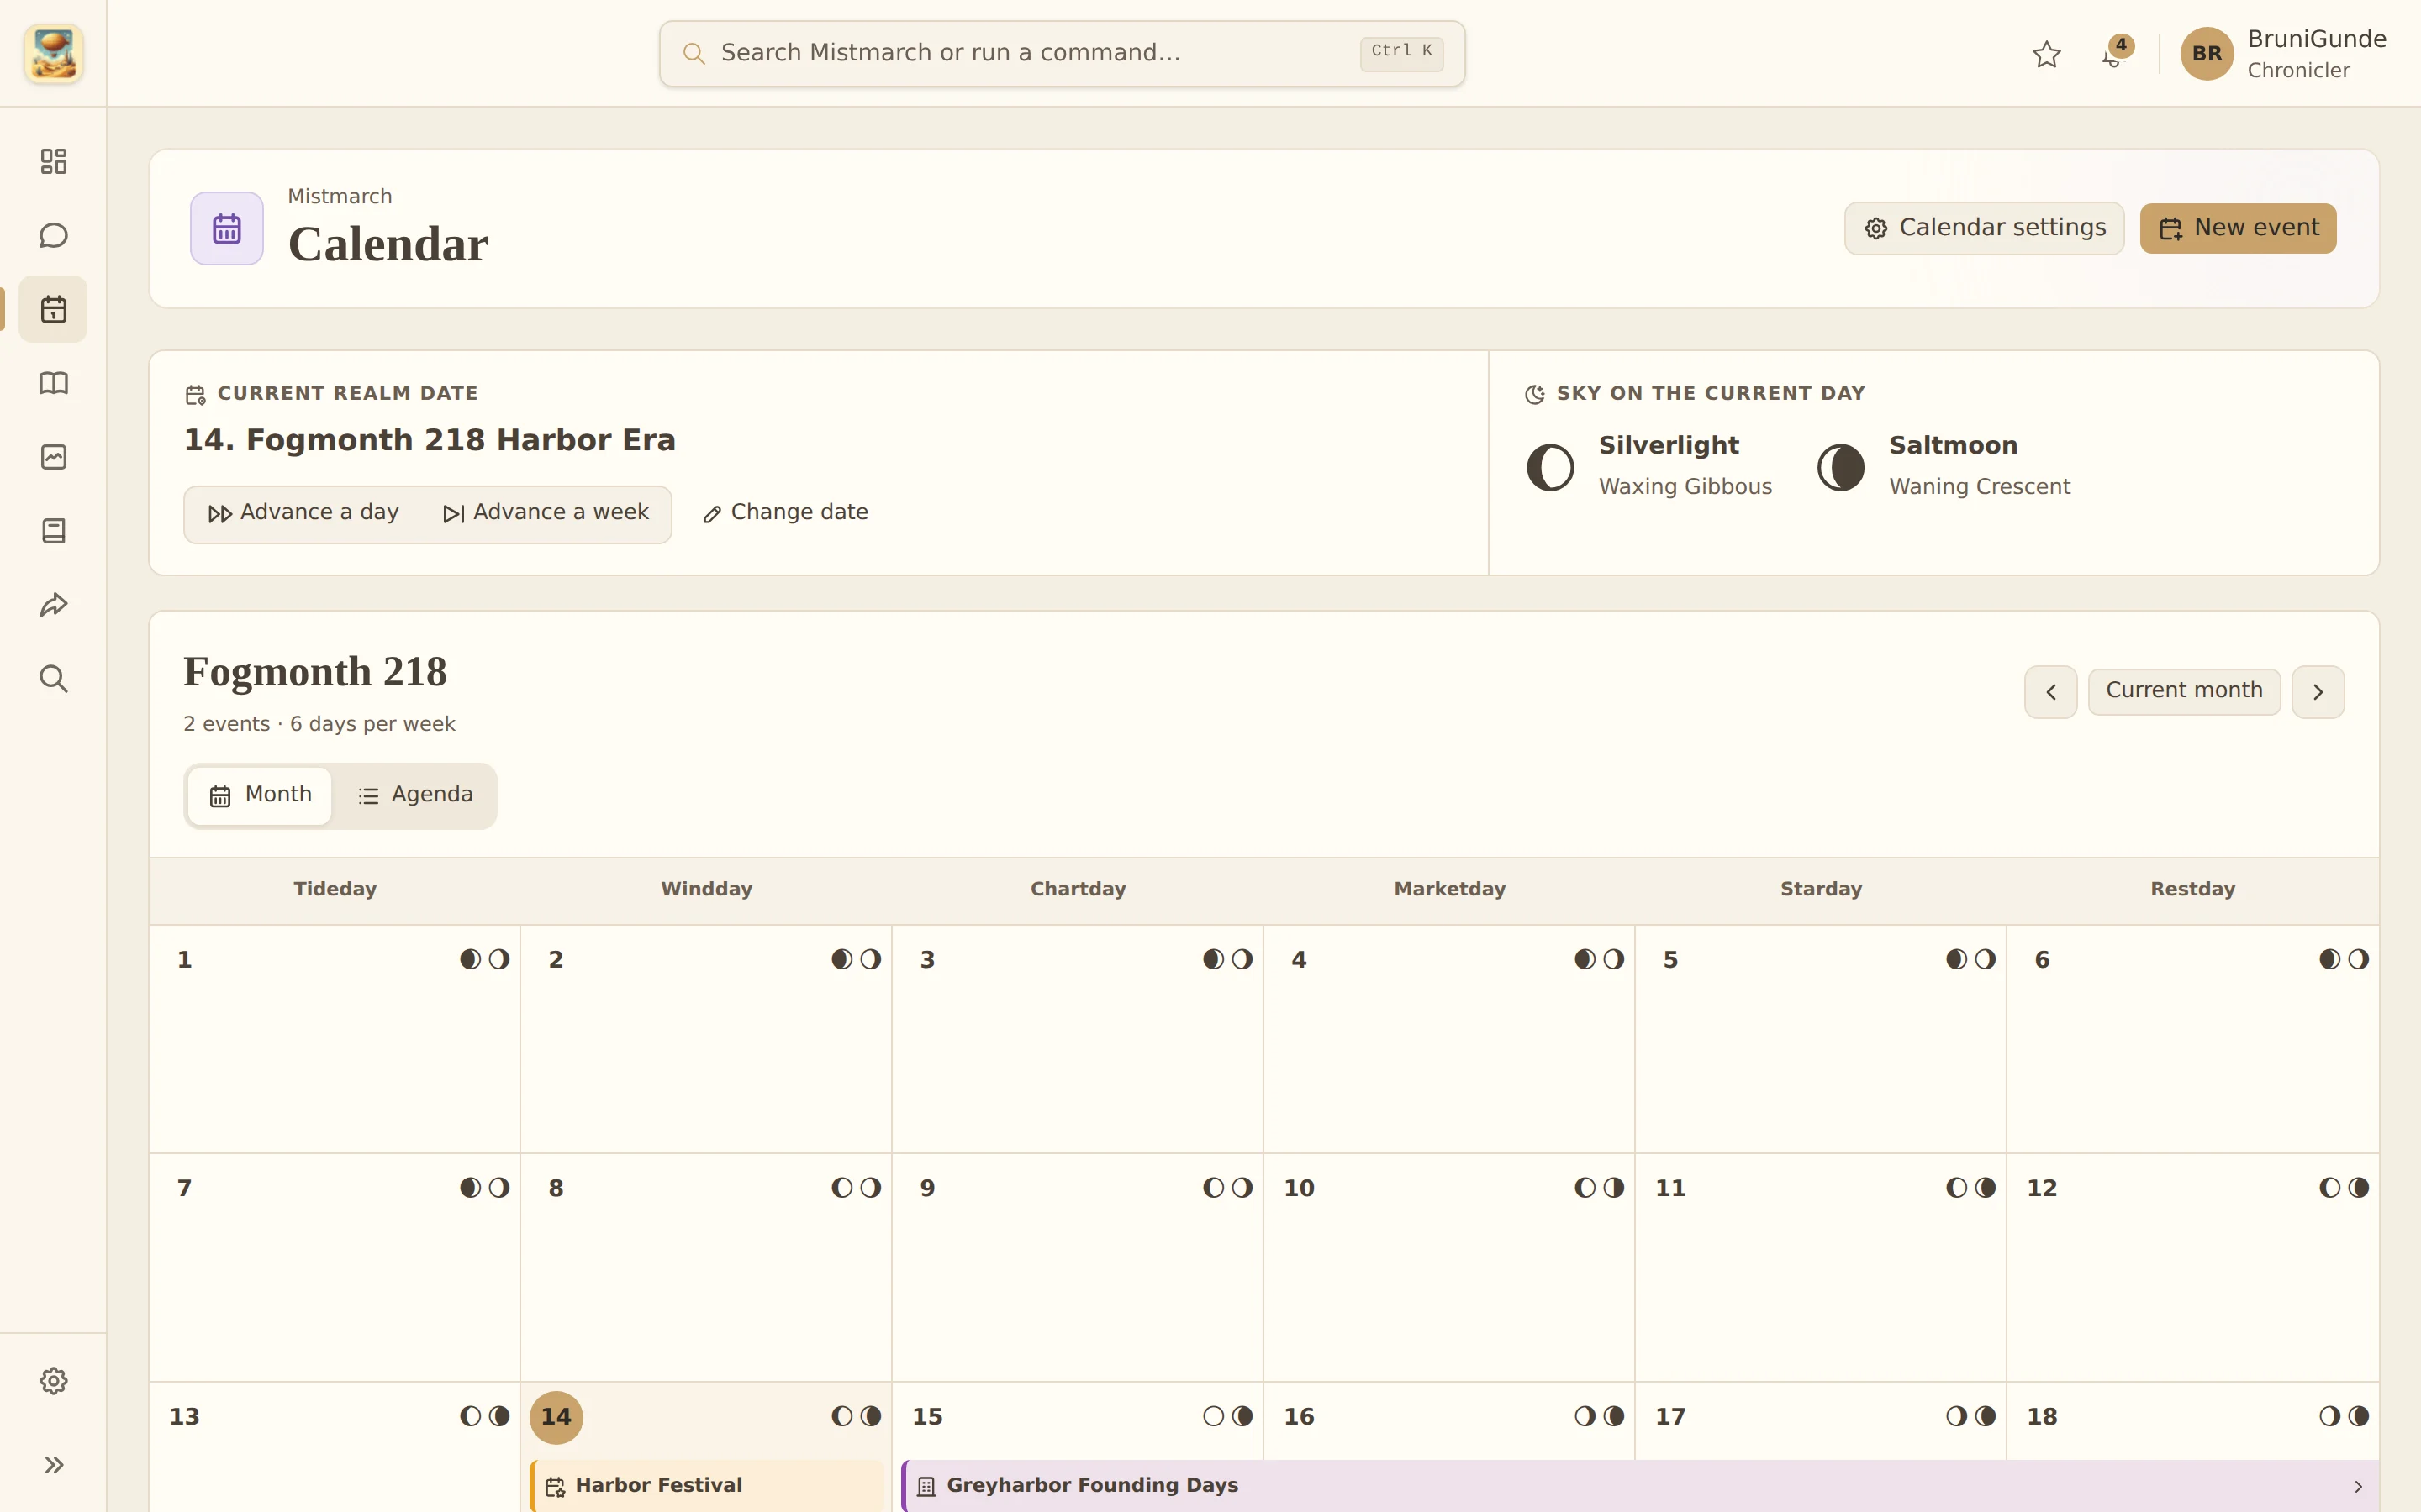Click the '2 events · 6 days per week' text

click(319, 724)
